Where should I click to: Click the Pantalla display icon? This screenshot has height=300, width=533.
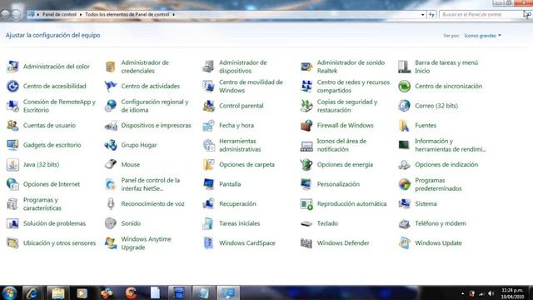tap(209, 184)
